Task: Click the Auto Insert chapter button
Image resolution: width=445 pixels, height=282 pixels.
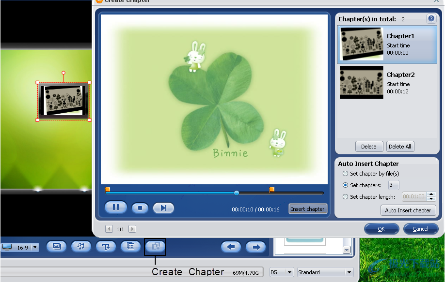Action: coord(408,210)
